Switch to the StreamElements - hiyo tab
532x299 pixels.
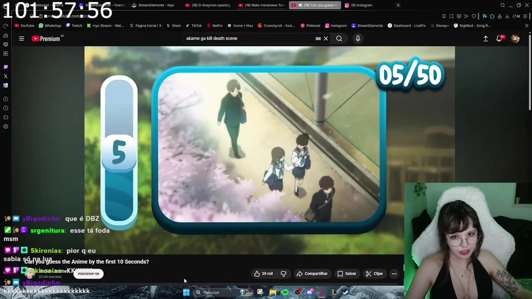pyautogui.click(x=154, y=5)
